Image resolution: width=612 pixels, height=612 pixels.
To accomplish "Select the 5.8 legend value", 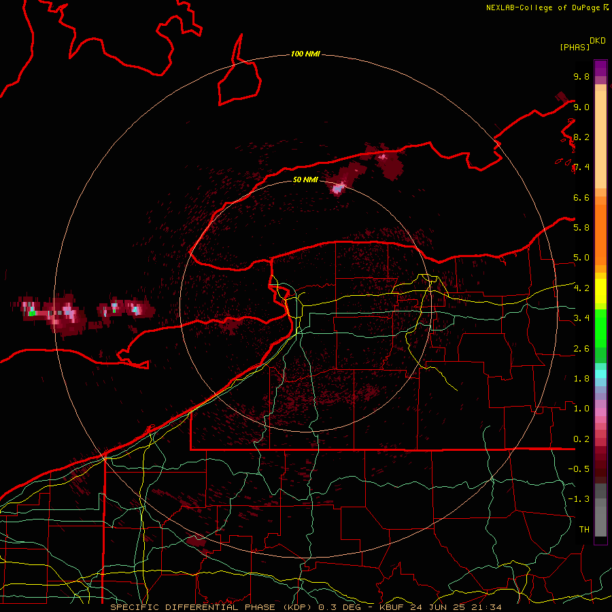I will [x=581, y=227].
